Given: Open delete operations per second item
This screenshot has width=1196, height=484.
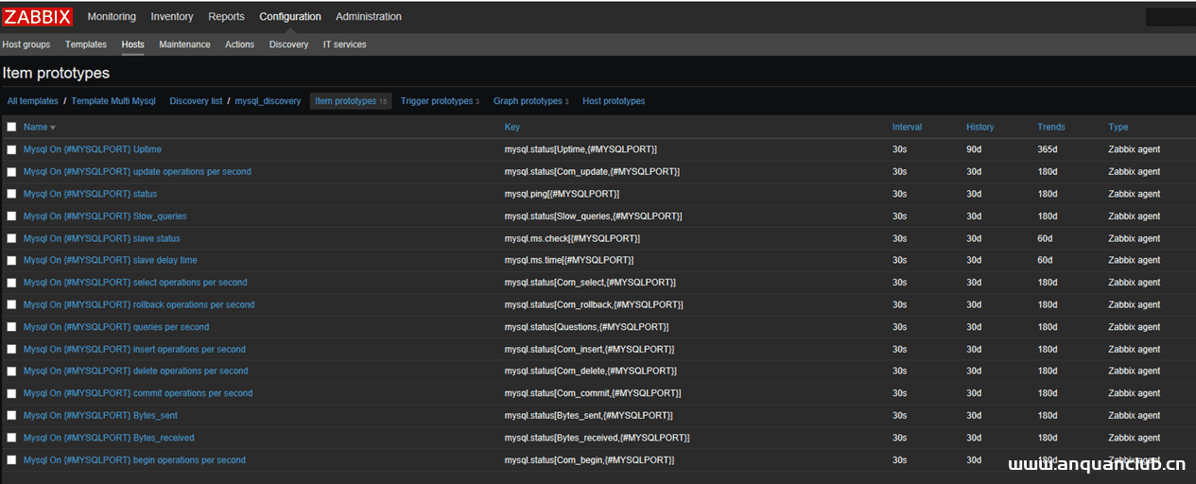Looking at the screenshot, I should tap(136, 372).
